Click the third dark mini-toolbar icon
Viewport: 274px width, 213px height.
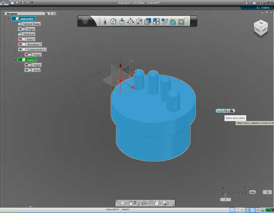tap(232, 111)
